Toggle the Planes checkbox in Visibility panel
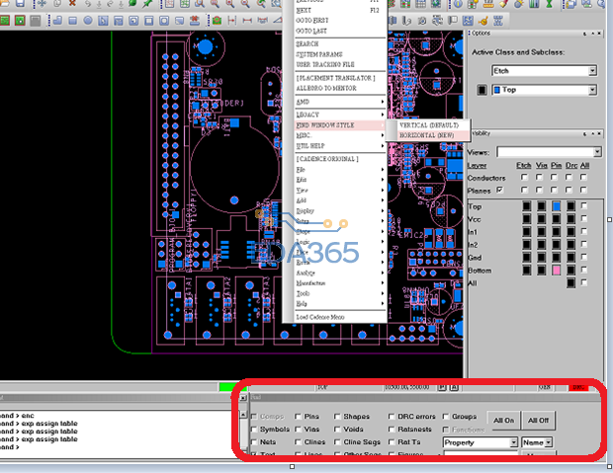 tap(499, 190)
